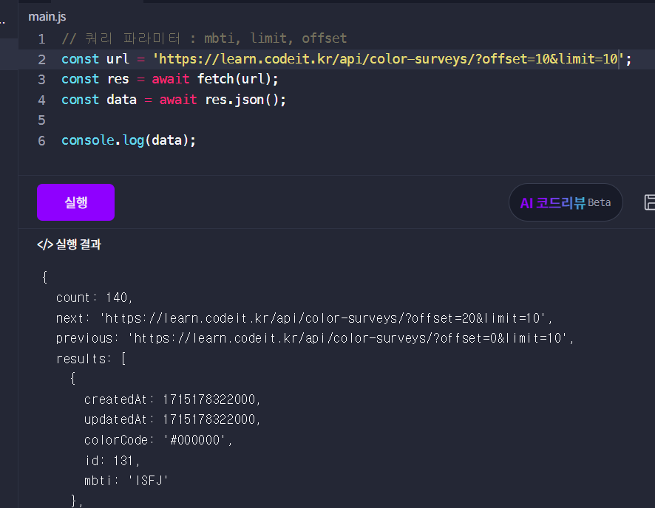Click the panel icon right of AI 코드리뷰
The width and height of the screenshot is (655, 508).
click(650, 202)
